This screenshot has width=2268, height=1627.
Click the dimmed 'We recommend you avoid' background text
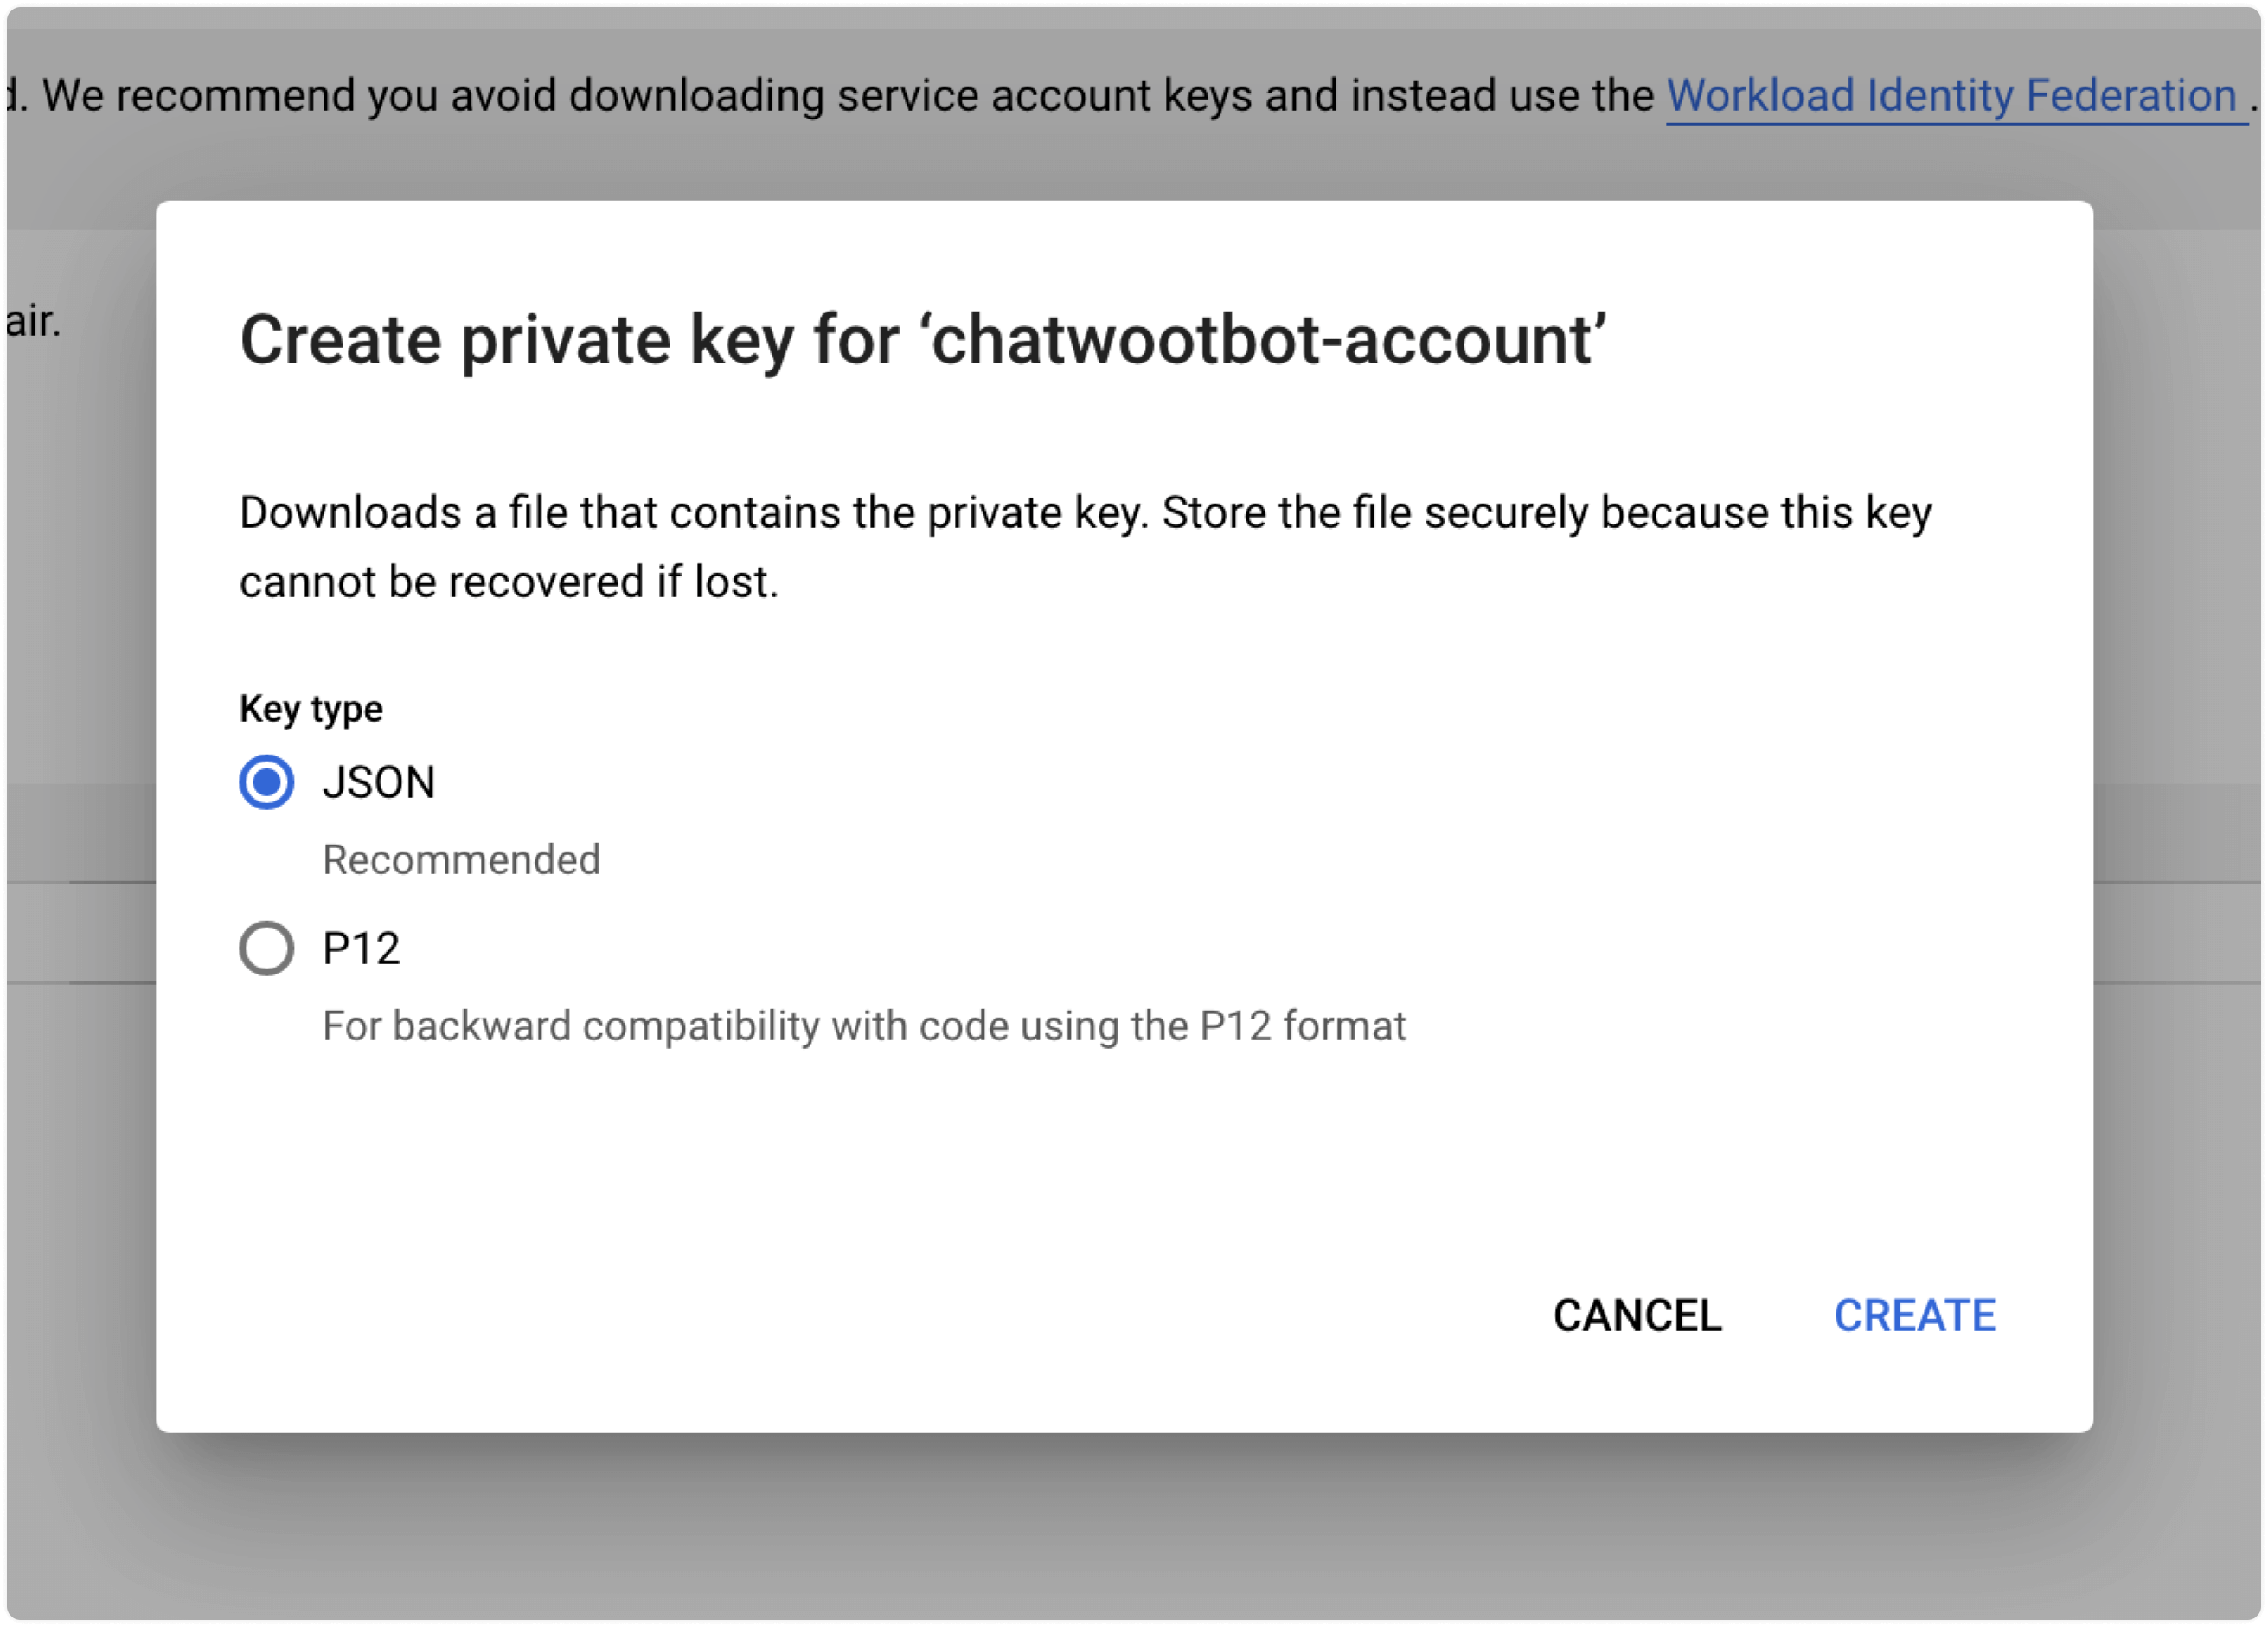(x=848, y=96)
